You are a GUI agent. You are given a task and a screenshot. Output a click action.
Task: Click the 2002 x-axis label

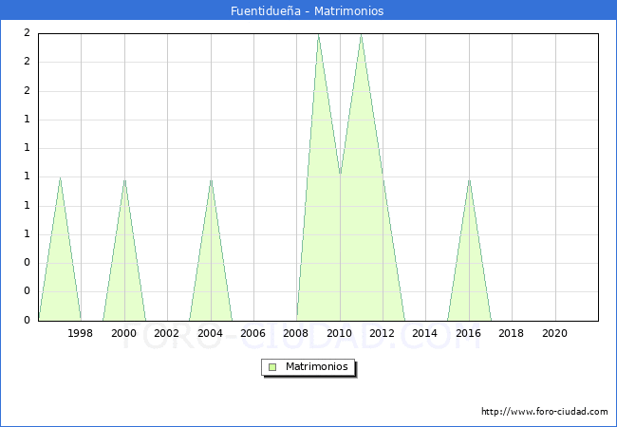pos(166,333)
